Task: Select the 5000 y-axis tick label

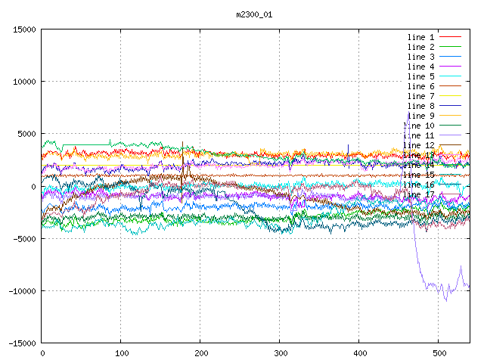Action: [25, 134]
